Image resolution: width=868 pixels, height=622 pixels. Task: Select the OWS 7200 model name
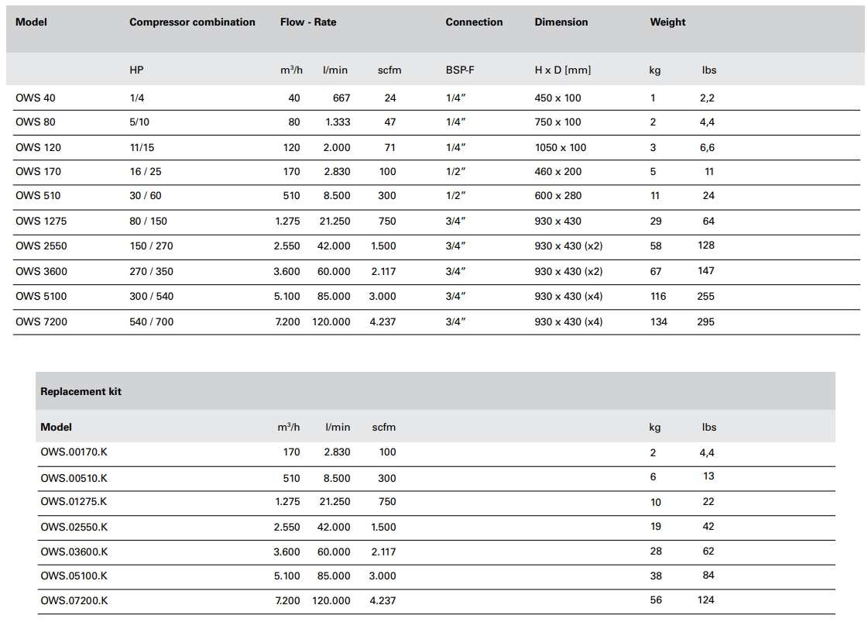point(41,321)
